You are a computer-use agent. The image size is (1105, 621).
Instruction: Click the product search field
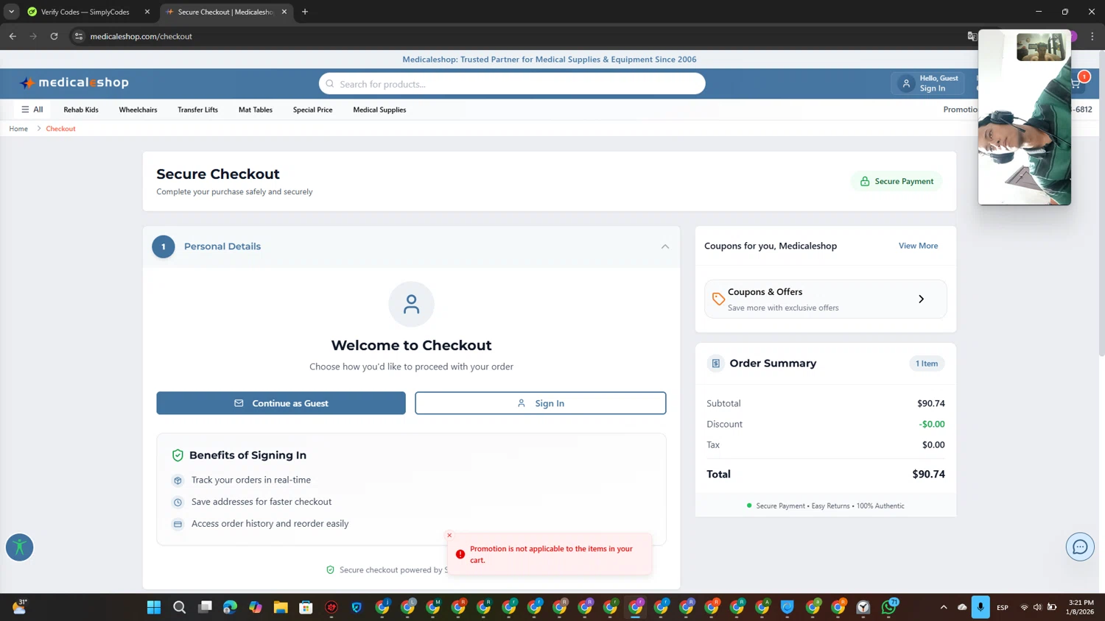[512, 84]
